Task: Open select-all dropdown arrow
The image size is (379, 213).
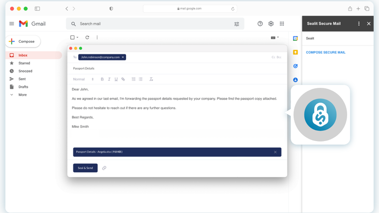Action: point(77,37)
